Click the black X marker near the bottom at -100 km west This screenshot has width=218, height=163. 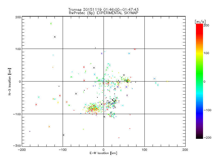tap(63, 135)
